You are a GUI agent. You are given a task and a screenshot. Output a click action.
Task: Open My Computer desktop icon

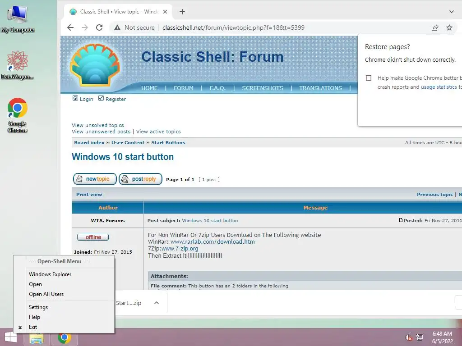(x=18, y=18)
